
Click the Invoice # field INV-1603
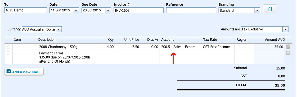[x=138, y=10]
